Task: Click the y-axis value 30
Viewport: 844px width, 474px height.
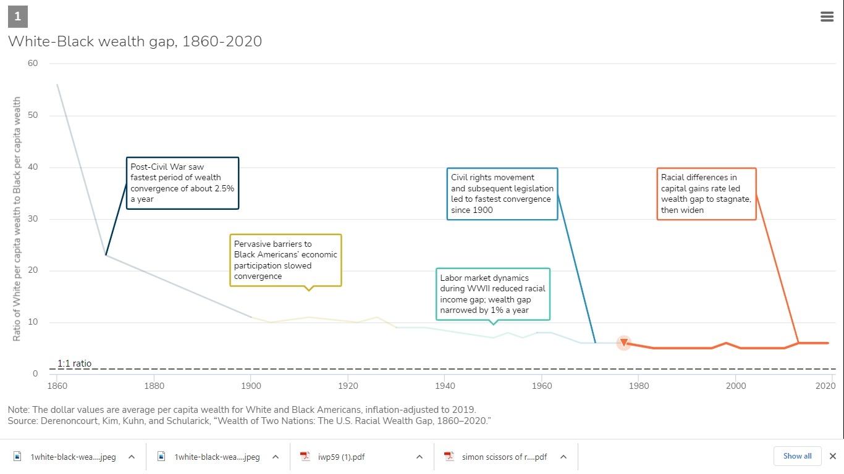Action: [33, 219]
